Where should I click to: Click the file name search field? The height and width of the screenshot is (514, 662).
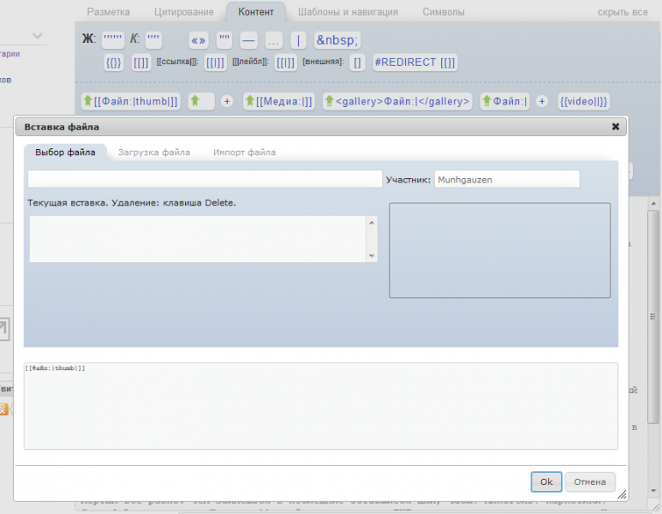click(x=205, y=179)
